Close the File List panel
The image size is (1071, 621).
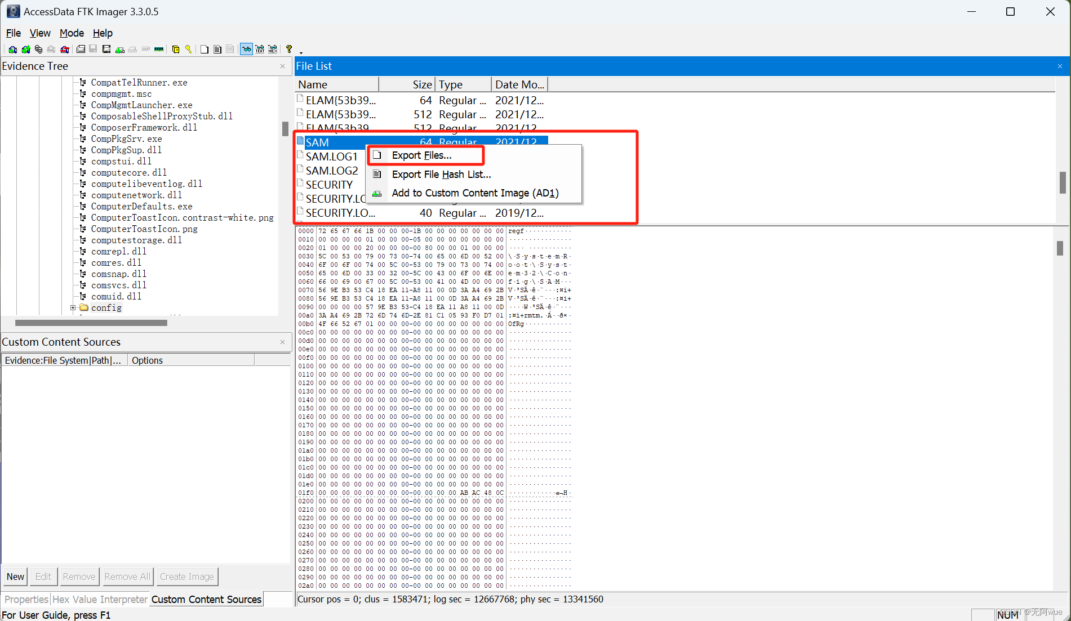(1060, 66)
